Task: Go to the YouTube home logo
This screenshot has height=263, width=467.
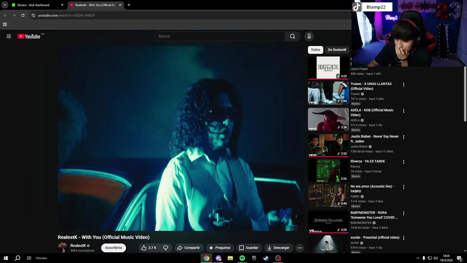Action: point(29,36)
